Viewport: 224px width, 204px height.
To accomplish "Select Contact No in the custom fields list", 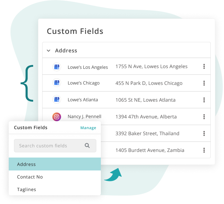I will pos(55,177).
